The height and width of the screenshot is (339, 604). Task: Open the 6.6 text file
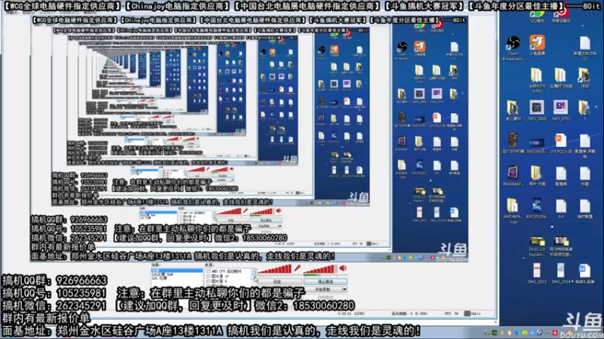click(x=560, y=209)
